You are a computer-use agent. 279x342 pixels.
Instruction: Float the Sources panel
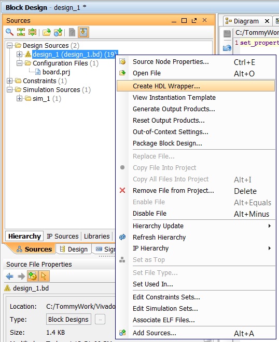tap(194, 20)
